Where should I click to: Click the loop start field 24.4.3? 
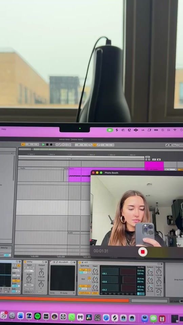pyautogui.click(x=82, y=145)
